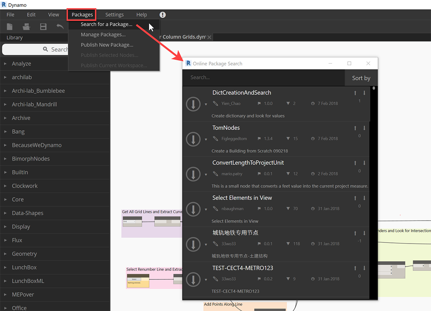
Task: Download the ConvertLengthToProjectUnit package
Action: tap(193, 174)
